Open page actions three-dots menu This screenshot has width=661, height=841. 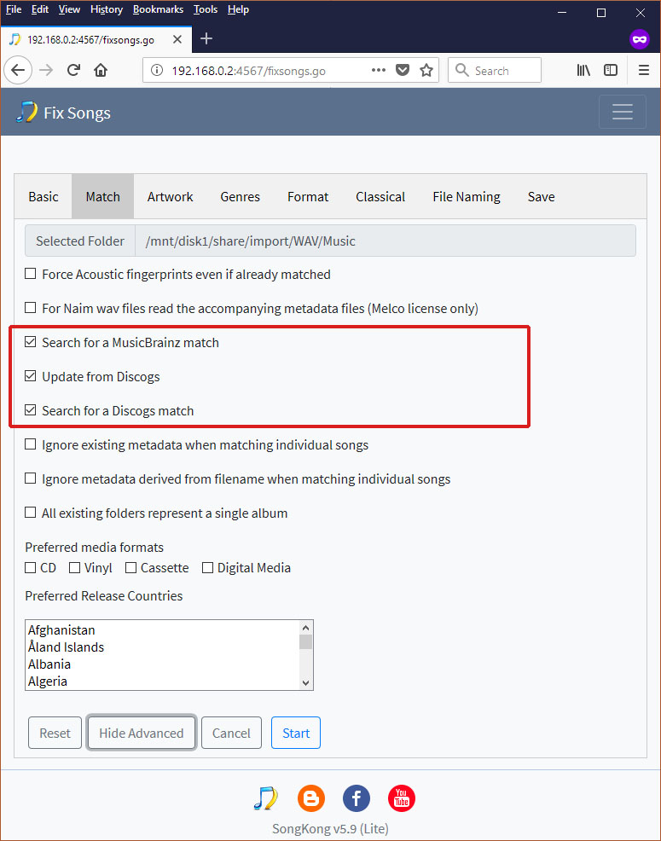click(378, 70)
